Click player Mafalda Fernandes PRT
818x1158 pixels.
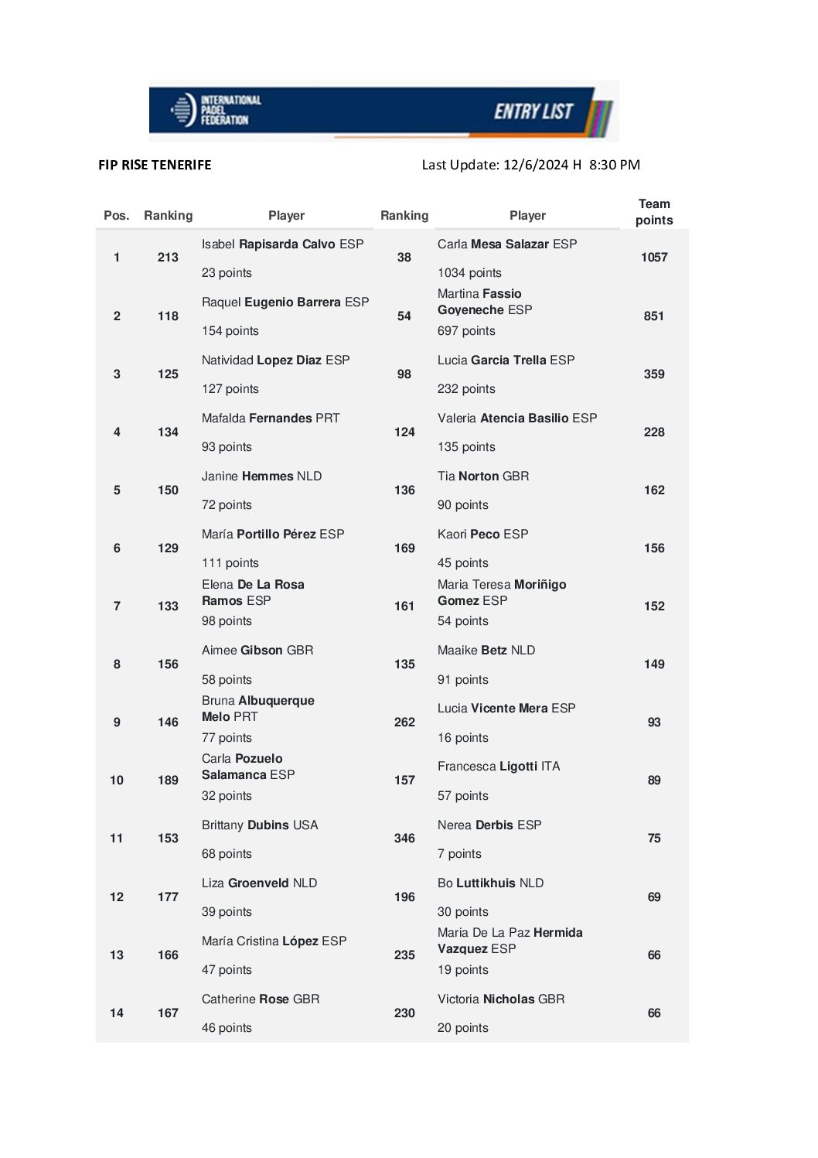[271, 418]
